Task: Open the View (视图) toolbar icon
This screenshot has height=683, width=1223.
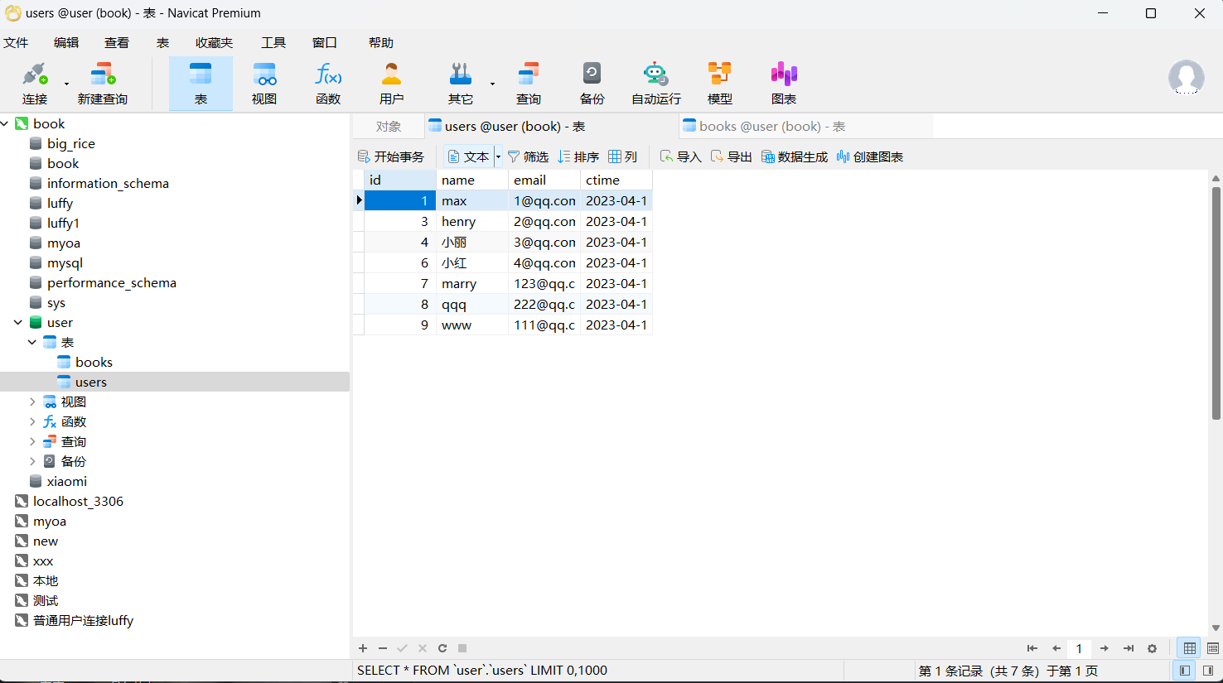Action: (264, 83)
